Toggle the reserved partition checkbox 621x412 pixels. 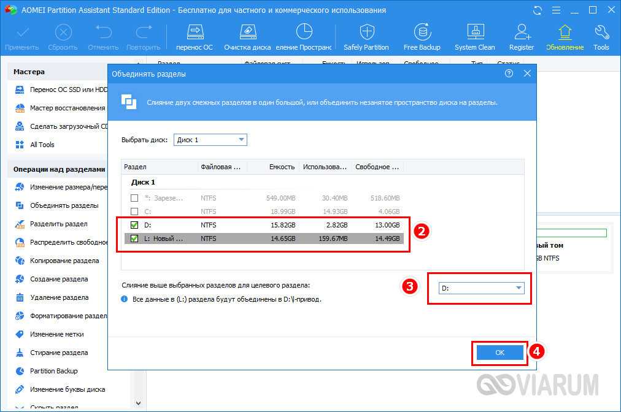pos(134,198)
